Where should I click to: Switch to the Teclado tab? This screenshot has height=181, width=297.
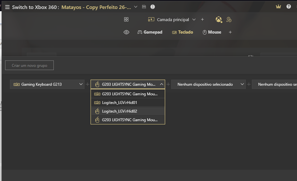pos(183,32)
